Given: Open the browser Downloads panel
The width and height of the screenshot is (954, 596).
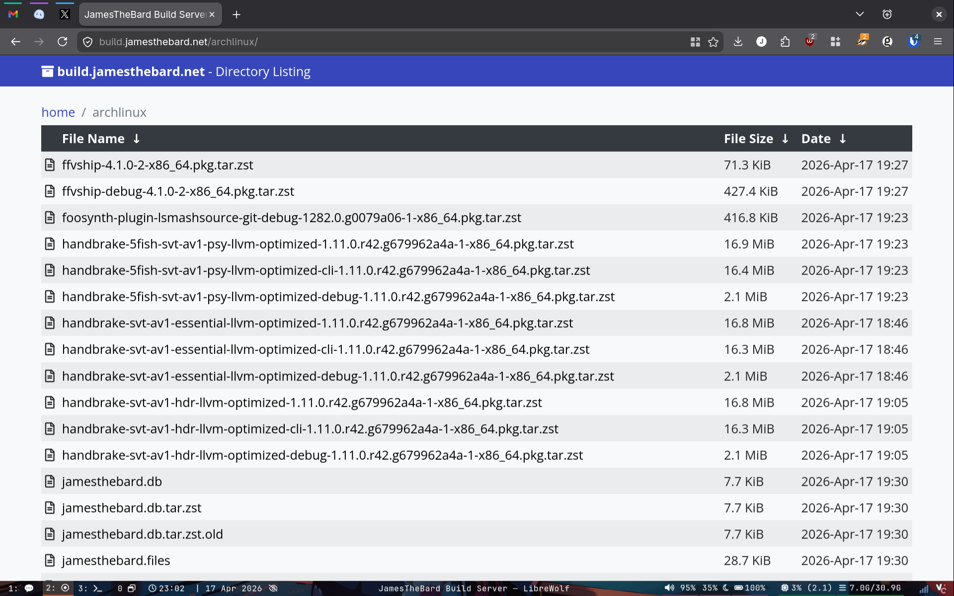Looking at the screenshot, I should click(x=738, y=42).
